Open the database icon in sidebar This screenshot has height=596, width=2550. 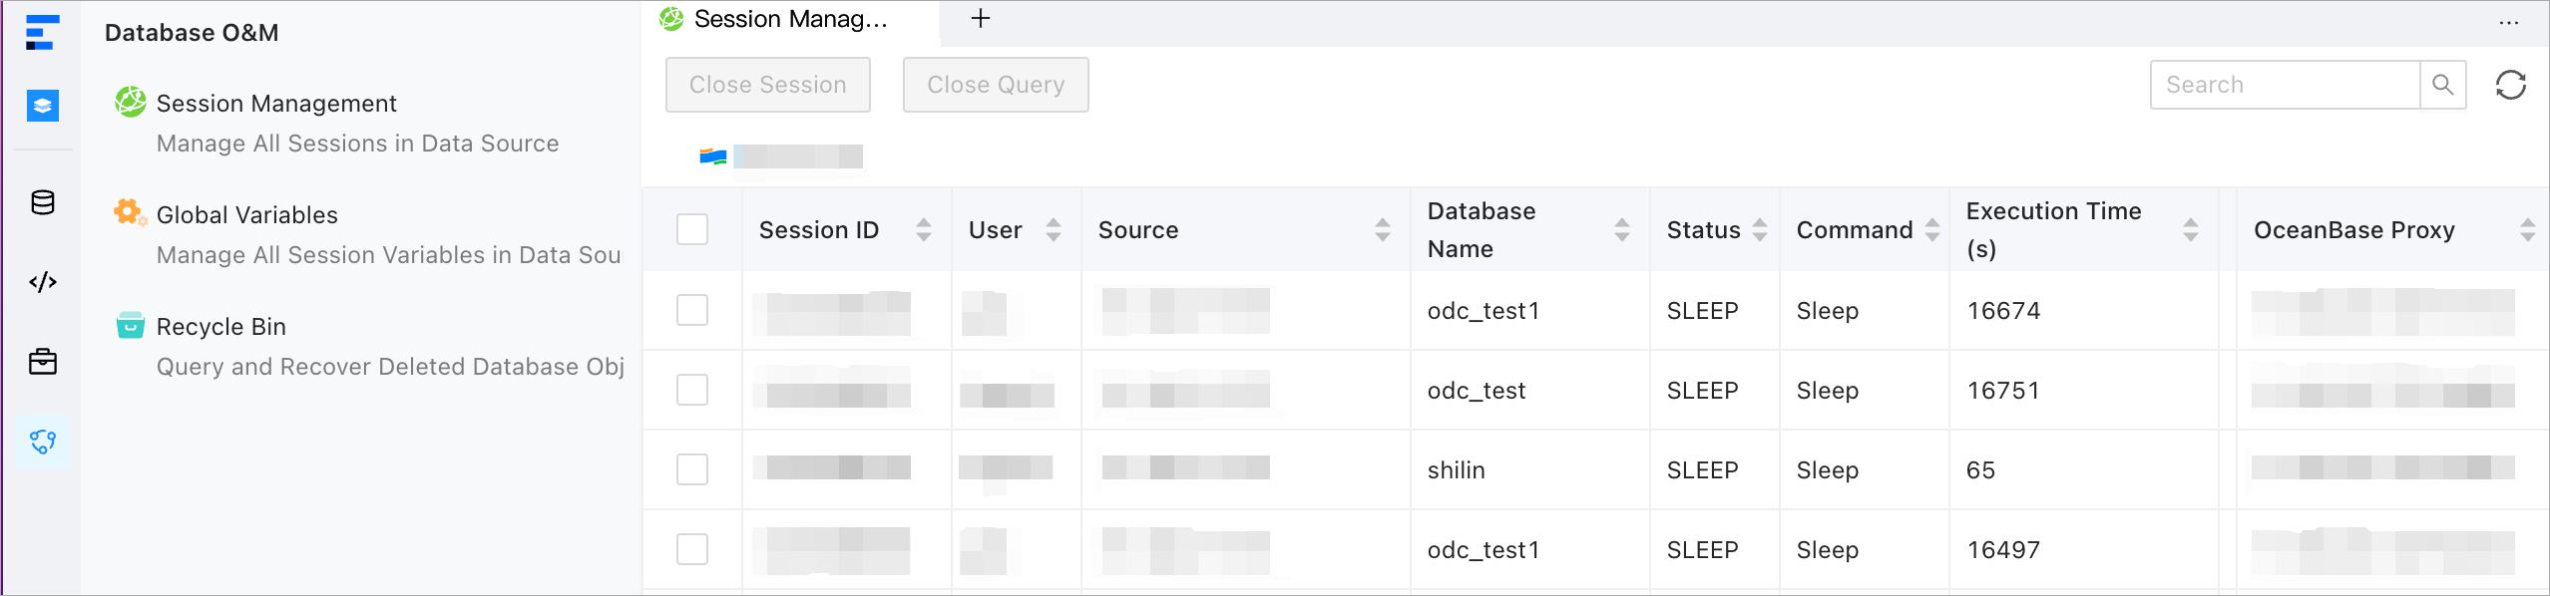click(x=43, y=203)
